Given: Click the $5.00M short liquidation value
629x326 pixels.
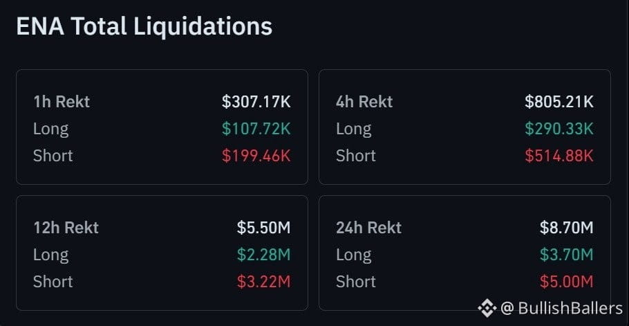Looking at the screenshot, I should point(566,282).
